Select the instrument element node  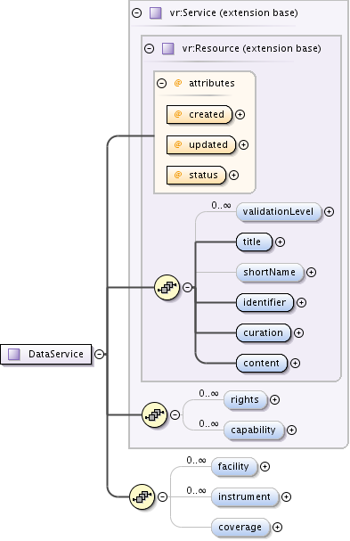pyautogui.click(x=245, y=496)
